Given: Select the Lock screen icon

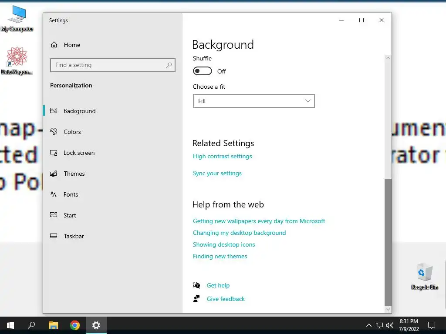Looking at the screenshot, I should (54, 153).
